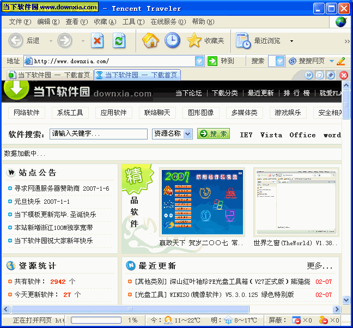Click the Forward arrow icon
Viewport: 353px width, 328px height.
coord(65,41)
